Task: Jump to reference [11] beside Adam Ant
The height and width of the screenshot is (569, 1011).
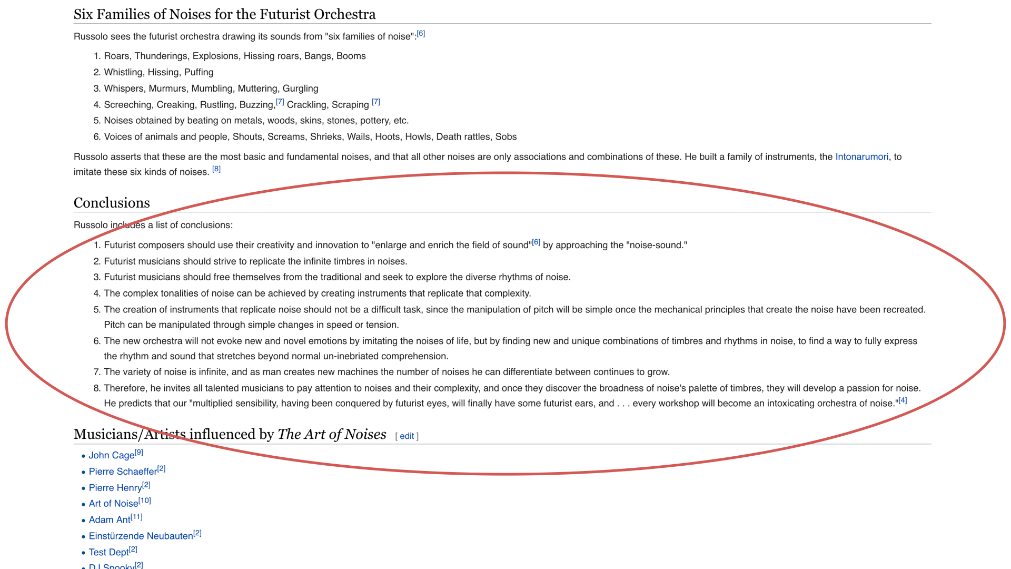Action: click(x=136, y=517)
